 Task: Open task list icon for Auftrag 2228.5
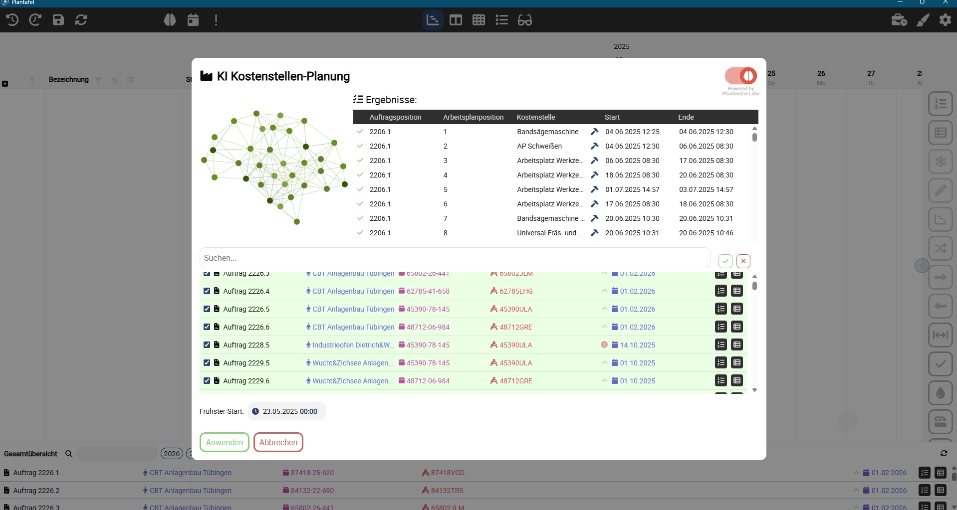(x=721, y=345)
